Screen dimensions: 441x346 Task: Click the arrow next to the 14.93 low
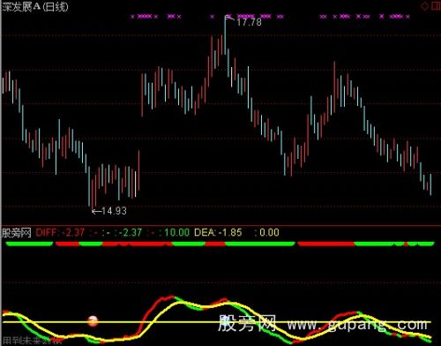96,211
